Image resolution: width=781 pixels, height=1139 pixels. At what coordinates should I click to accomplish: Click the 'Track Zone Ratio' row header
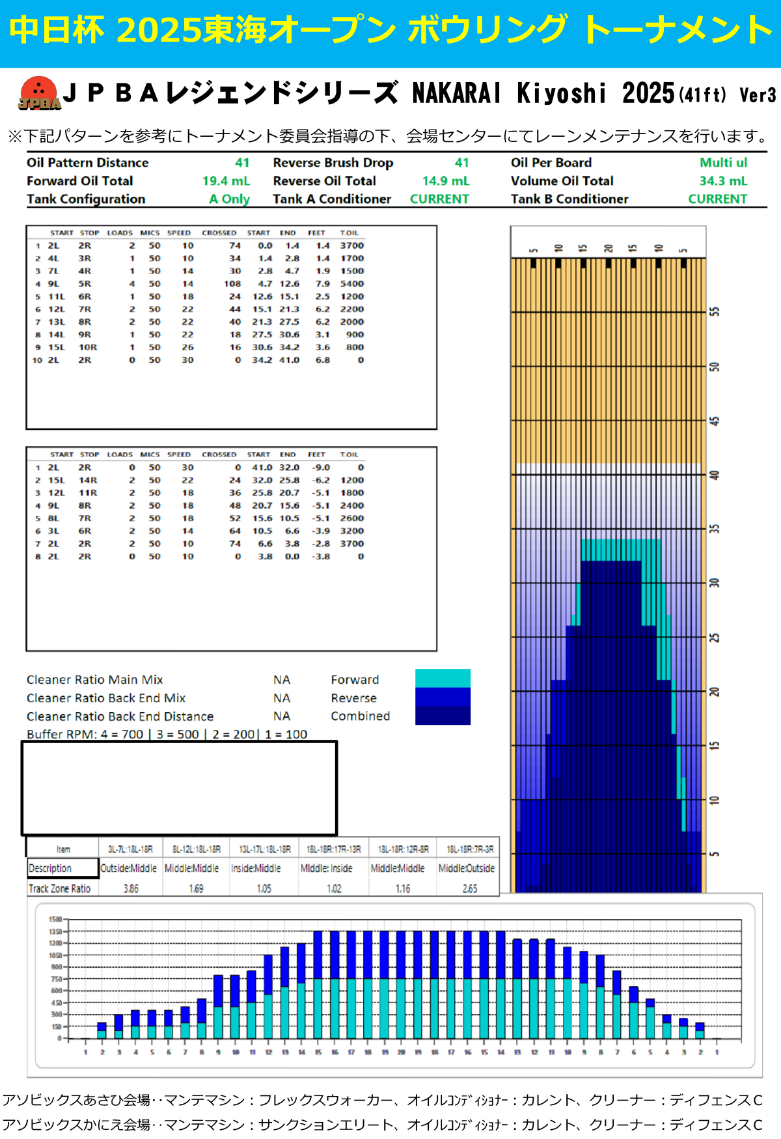[59, 889]
